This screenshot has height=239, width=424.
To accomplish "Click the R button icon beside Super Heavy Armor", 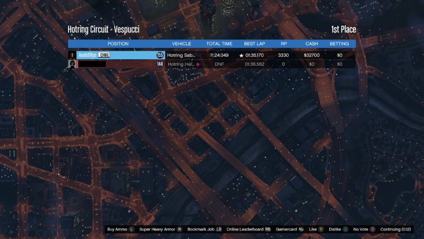I will pos(179,229).
